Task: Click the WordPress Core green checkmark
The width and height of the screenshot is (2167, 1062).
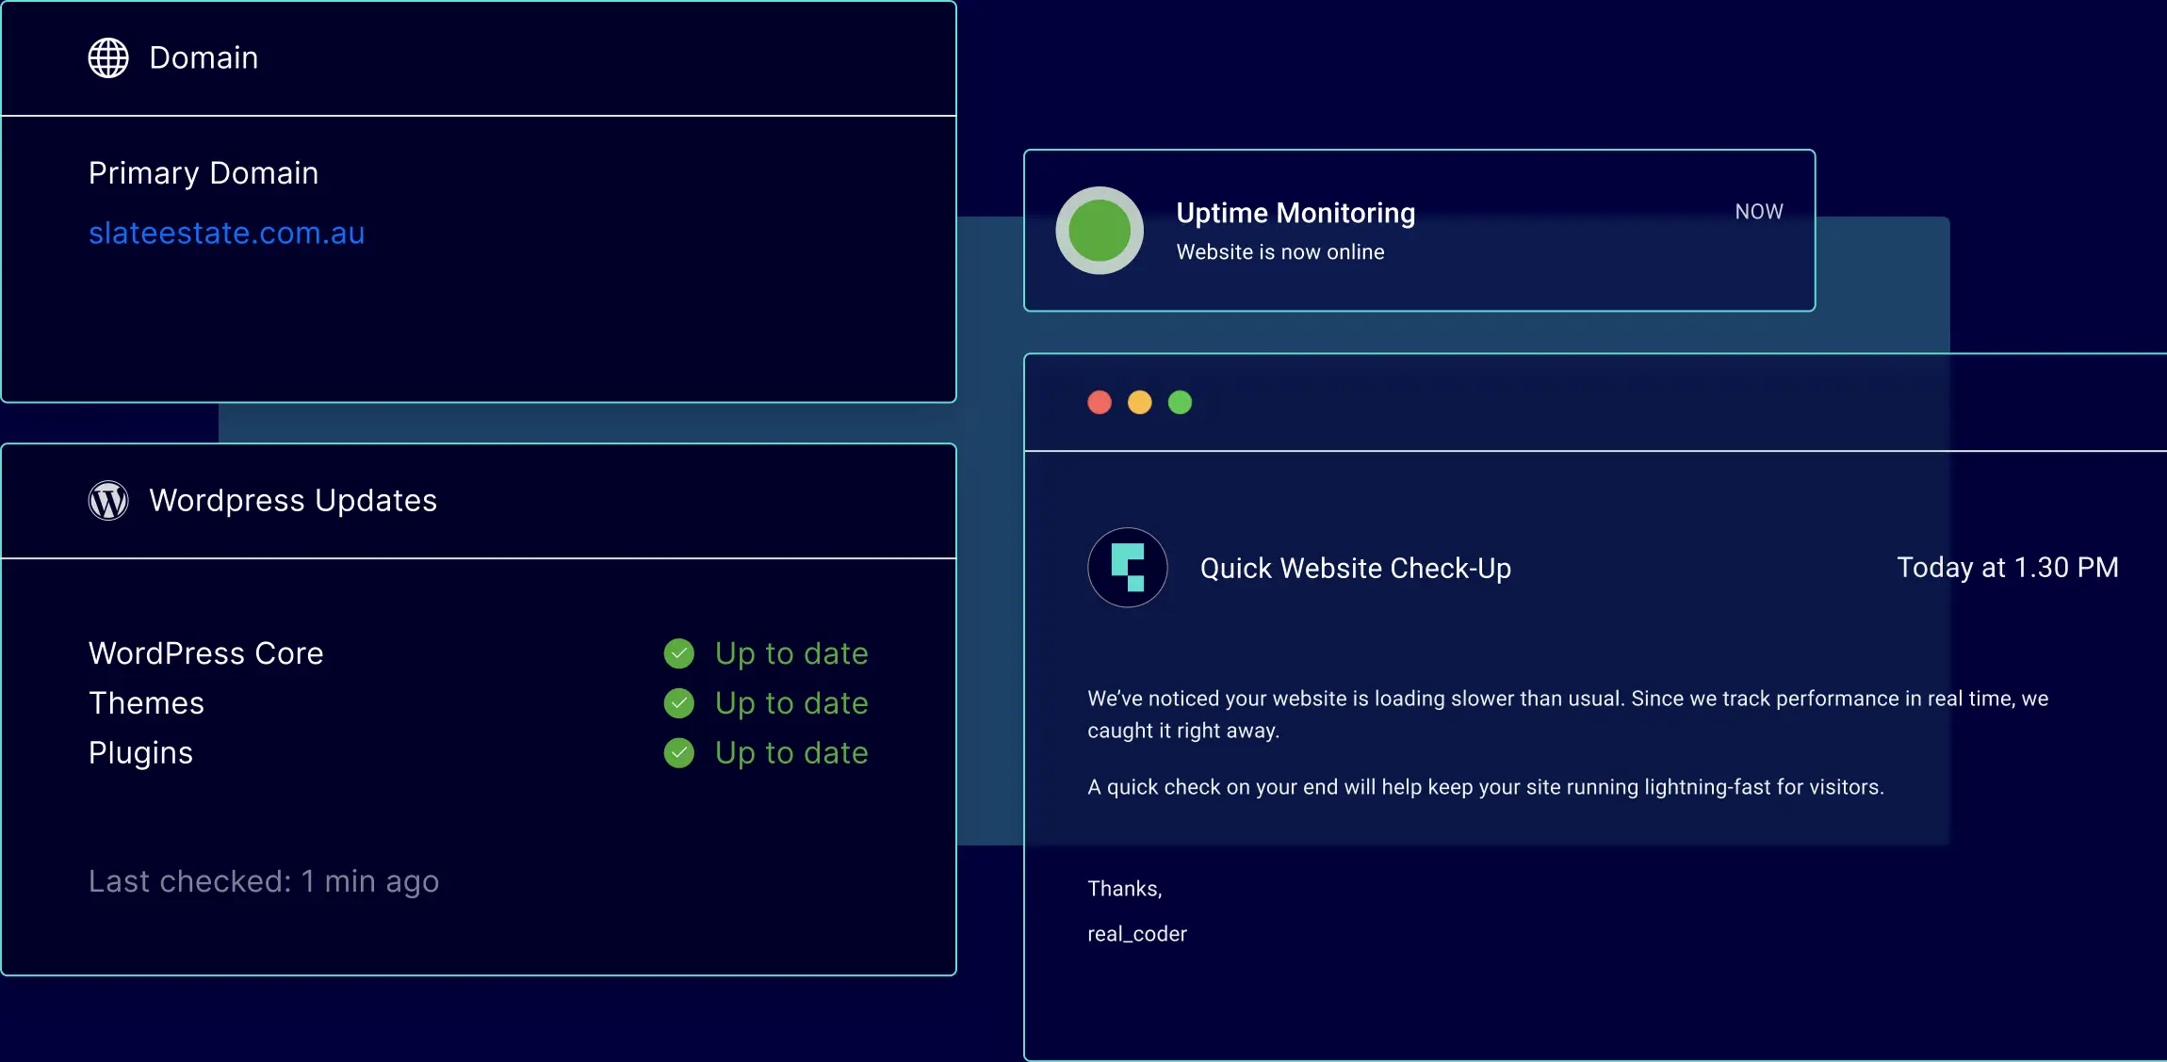Action: [679, 653]
